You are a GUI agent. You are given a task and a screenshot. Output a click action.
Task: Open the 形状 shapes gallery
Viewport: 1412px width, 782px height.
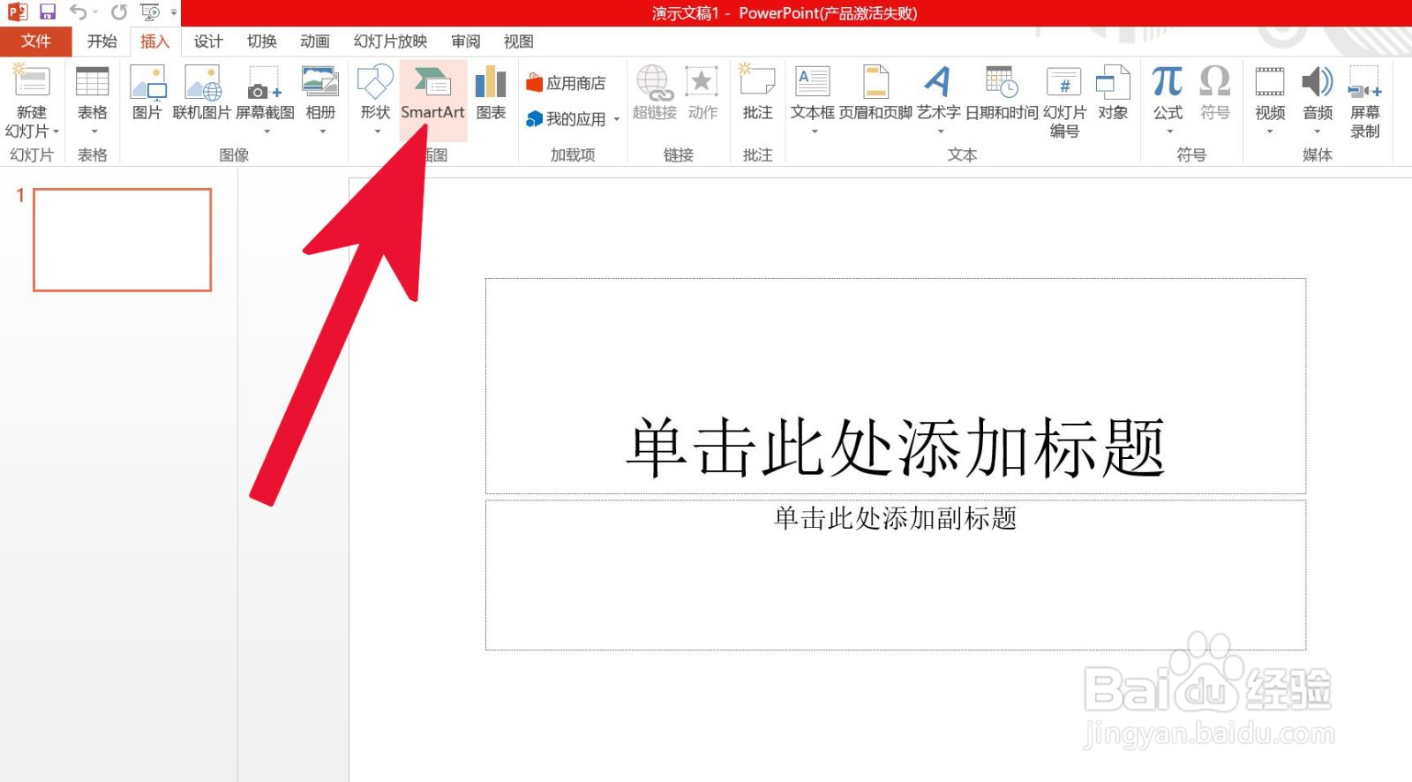point(375,100)
